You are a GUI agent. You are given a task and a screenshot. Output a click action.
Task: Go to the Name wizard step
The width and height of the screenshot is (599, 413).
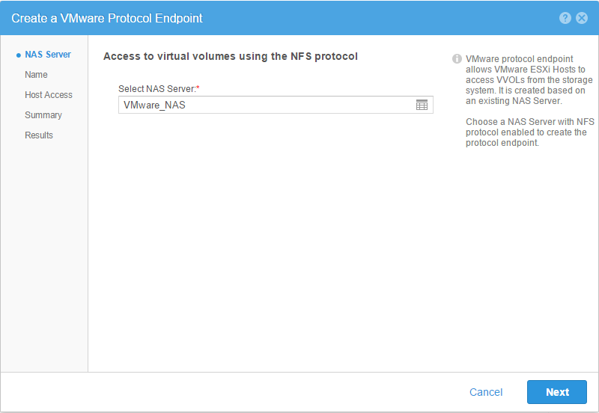36,75
